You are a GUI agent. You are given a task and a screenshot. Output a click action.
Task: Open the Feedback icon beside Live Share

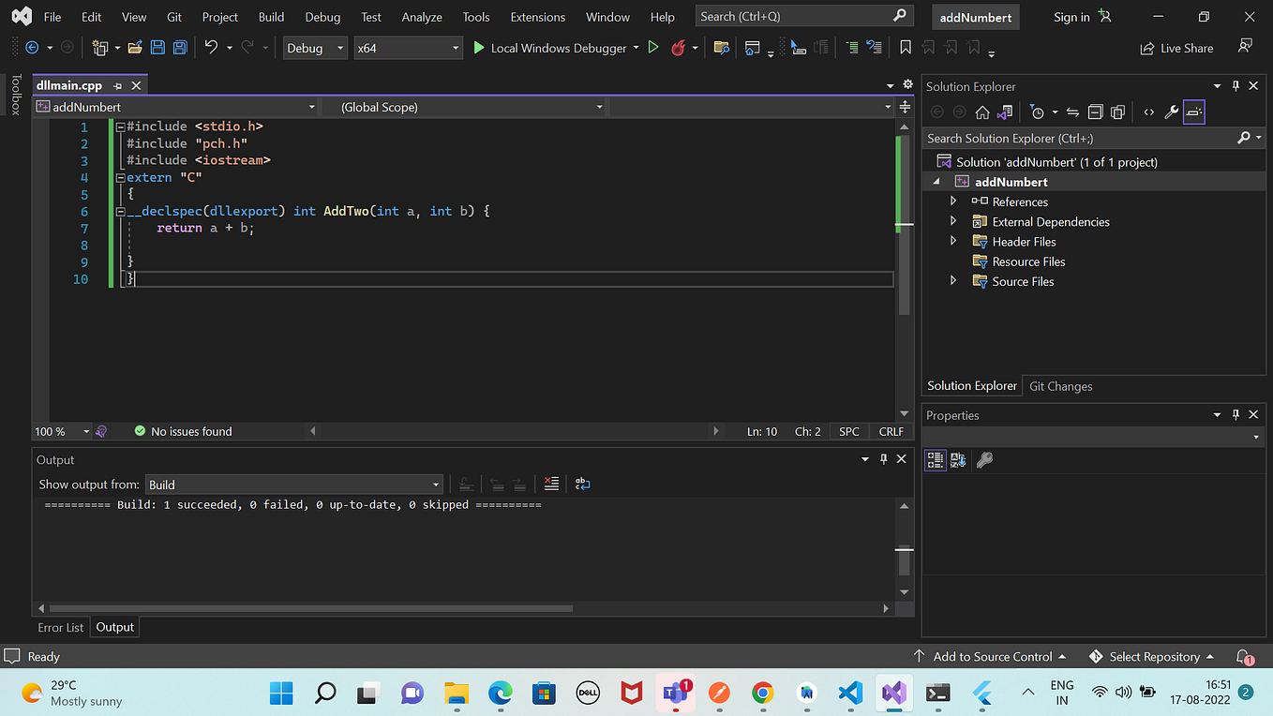click(x=1245, y=47)
